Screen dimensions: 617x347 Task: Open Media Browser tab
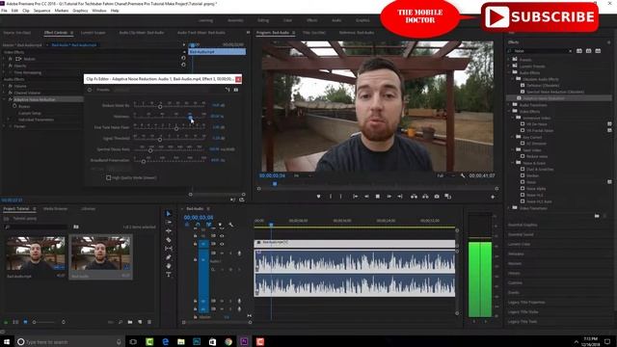(x=55, y=209)
